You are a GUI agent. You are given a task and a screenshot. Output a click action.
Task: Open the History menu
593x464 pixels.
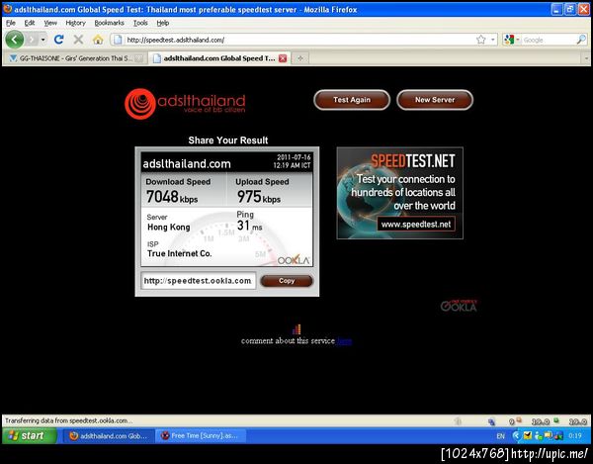(x=76, y=23)
